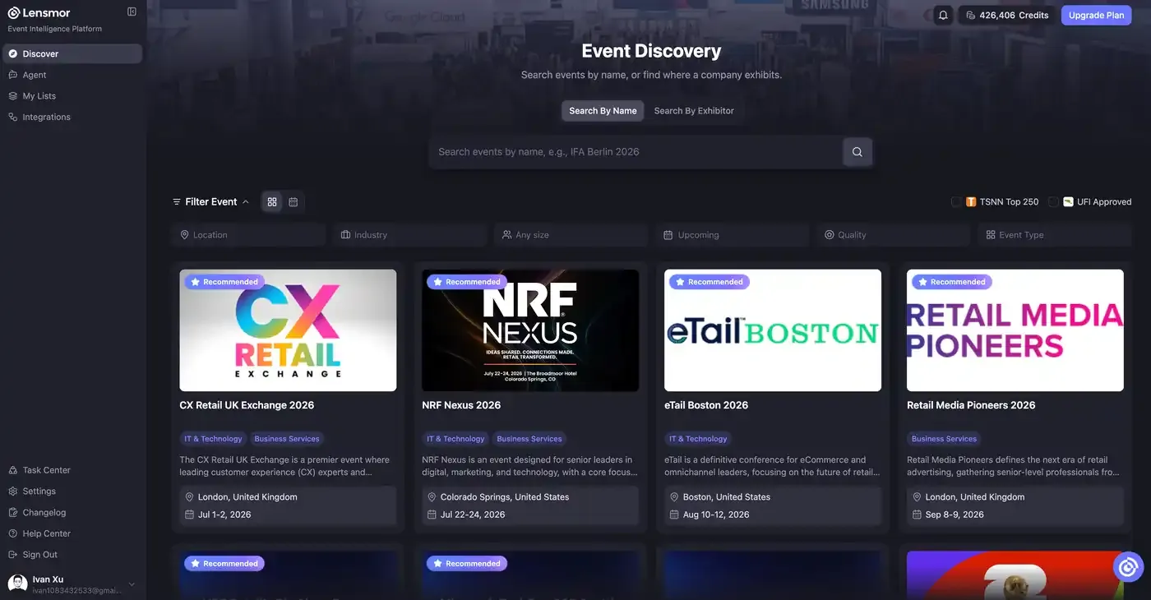Open the eTail Boston thumbnail
Image resolution: width=1151 pixels, height=600 pixels.
pos(773,330)
